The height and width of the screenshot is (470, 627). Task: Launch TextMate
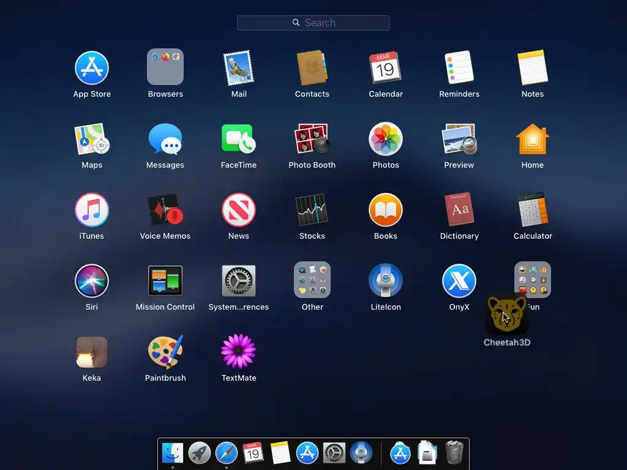coord(239,351)
